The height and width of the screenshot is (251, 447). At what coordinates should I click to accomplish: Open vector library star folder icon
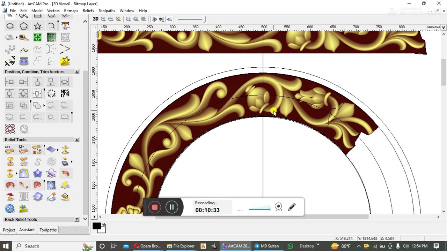click(65, 61)
